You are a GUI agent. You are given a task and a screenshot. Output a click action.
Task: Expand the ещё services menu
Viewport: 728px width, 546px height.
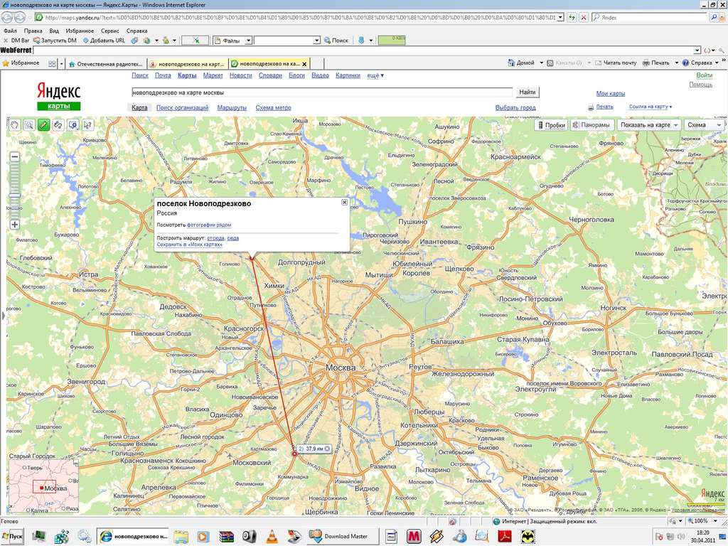pyautogui.click(x=375, y=75)
